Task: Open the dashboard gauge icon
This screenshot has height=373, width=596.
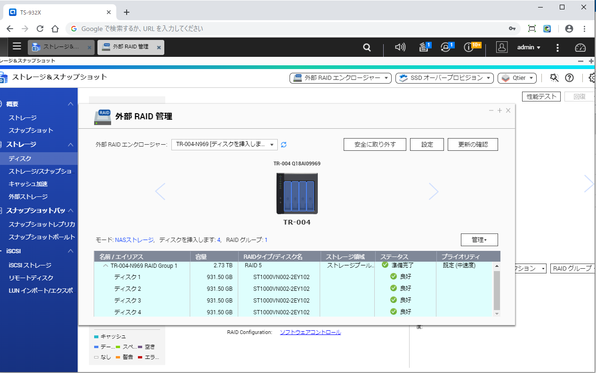Action: point(580,47)
